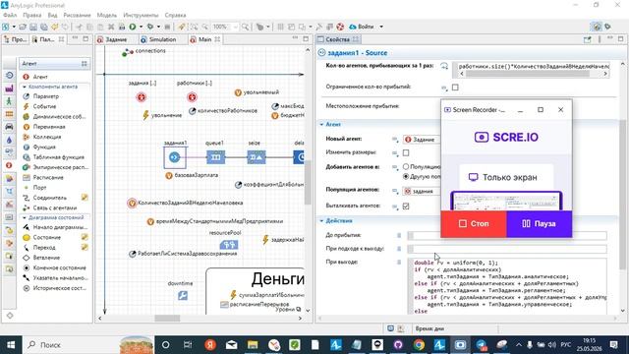Screen dimensions: 629x354
Task: Collapse Компоненты агента palette group
Action: [25, 87]
